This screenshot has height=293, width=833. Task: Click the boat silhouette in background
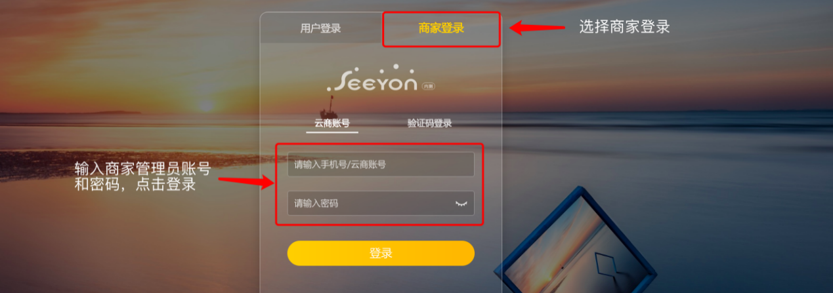331,106
